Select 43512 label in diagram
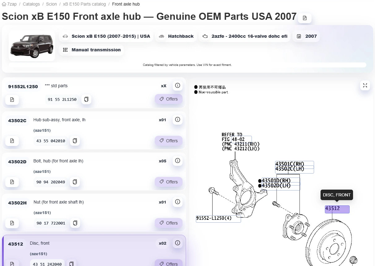Screen dimensions: 375x266 337,209
